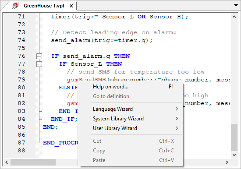The image size is (241, 169).
Task: Click send_alarm.q on line 76
Action: pyautogui.click(x=86, y=56)
